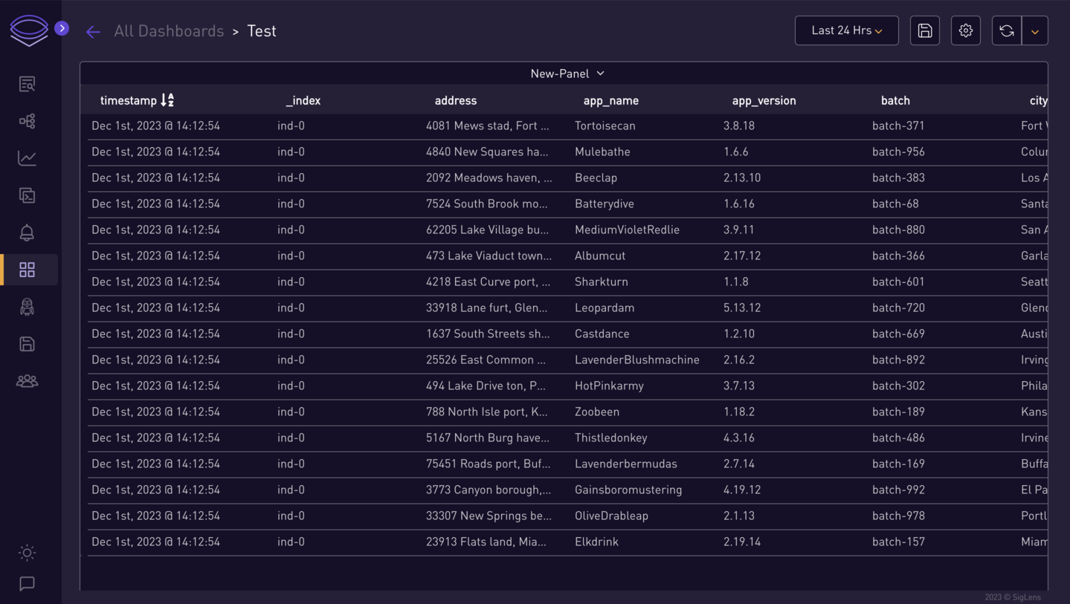Viewport: 1070px width, 604px height.
Task: Select the Albumcut app name cell
Action: coord(600,256)
